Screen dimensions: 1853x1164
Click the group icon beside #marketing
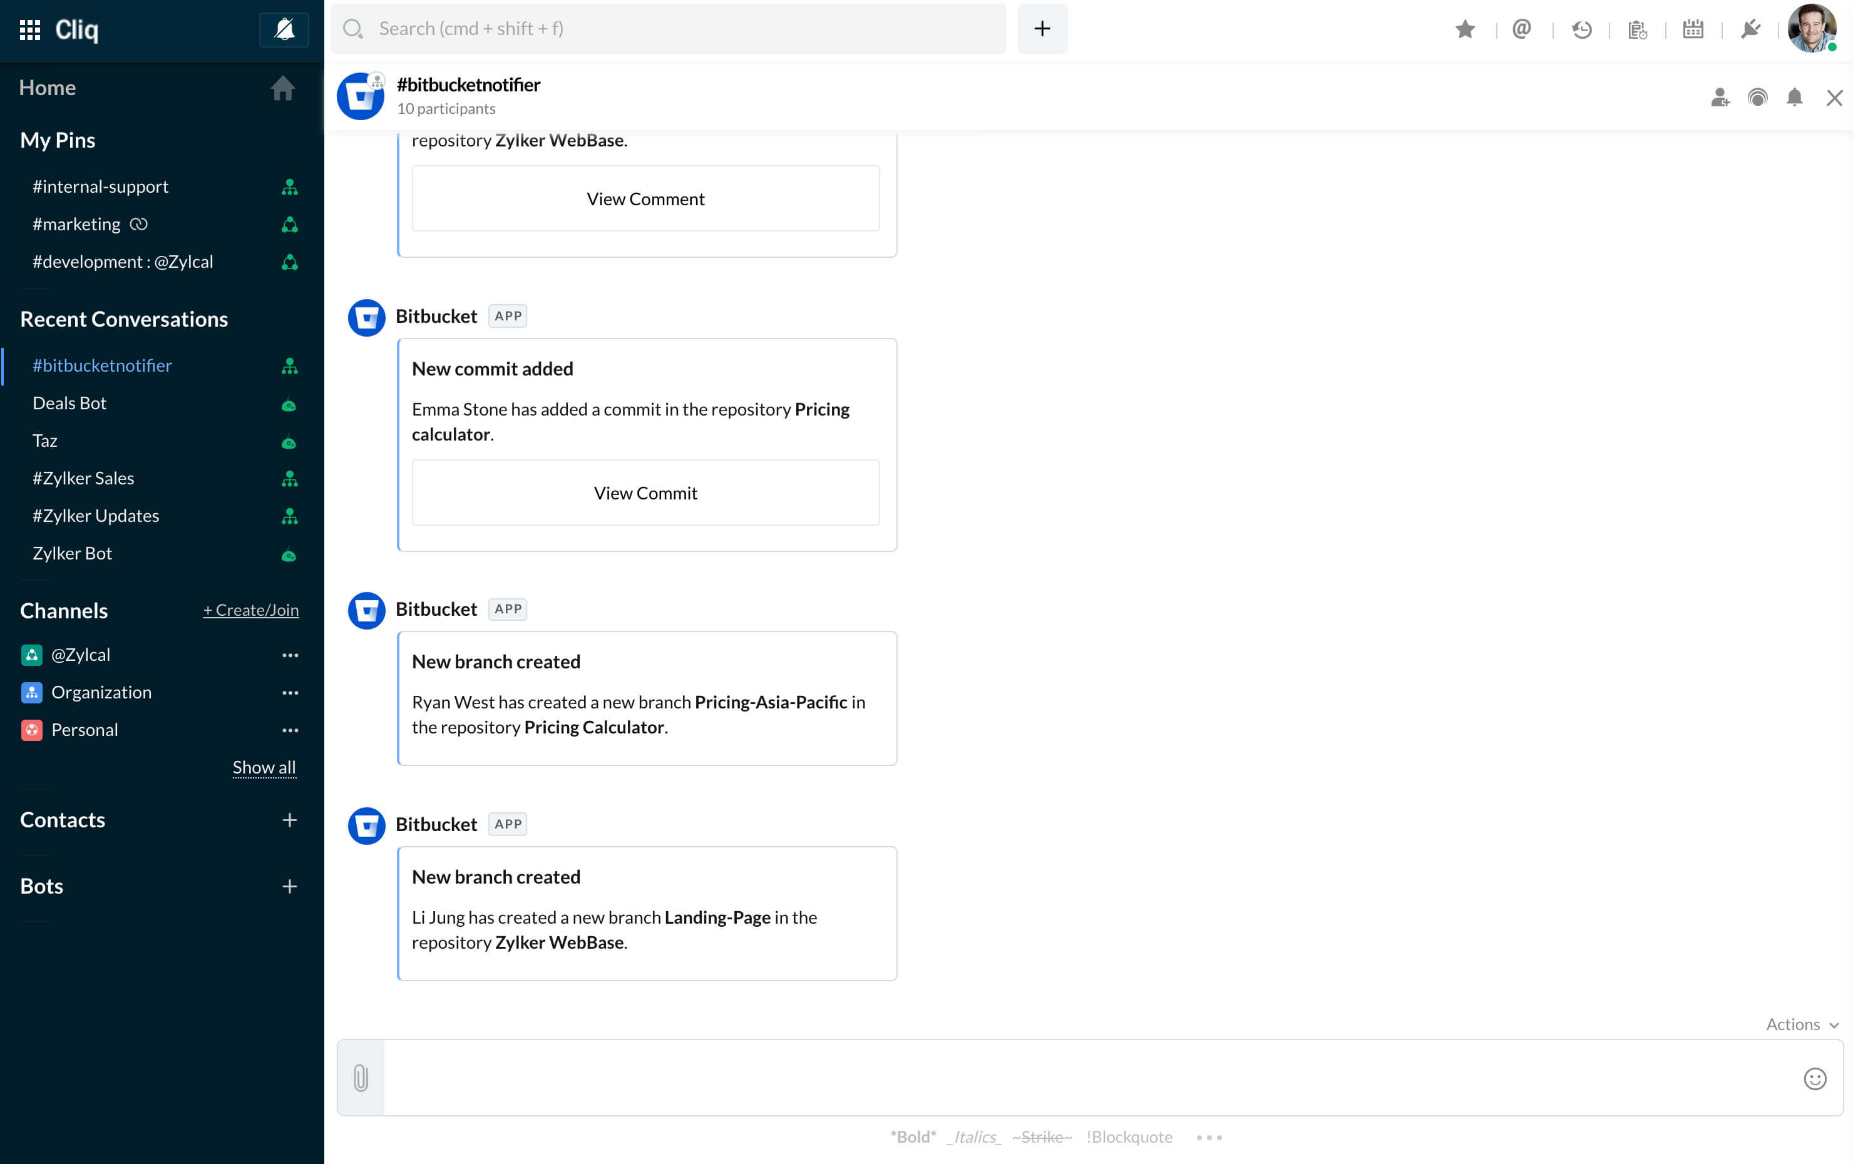[x=289, y=225]
